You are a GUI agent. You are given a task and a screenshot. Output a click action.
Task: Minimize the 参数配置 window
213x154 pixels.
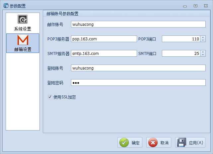pos(185,6)
